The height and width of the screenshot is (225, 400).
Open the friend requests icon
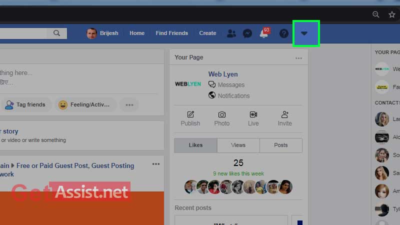click(x=231, y=33)
